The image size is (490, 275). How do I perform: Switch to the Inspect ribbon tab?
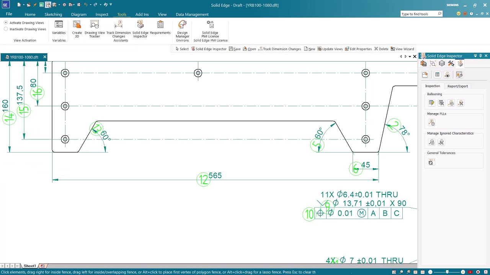pos(102,15)
